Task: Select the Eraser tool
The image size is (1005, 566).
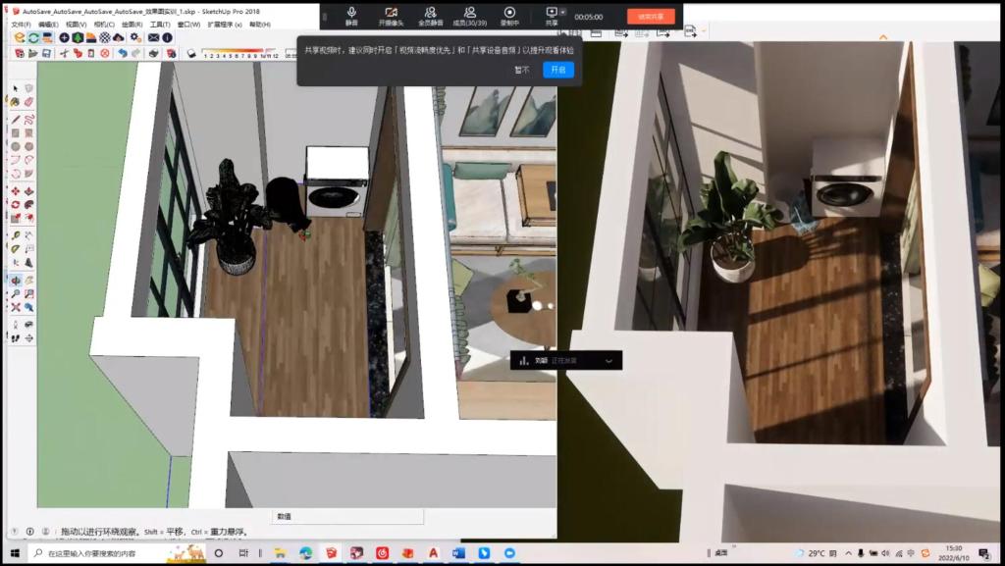Action: pos(28,103)
